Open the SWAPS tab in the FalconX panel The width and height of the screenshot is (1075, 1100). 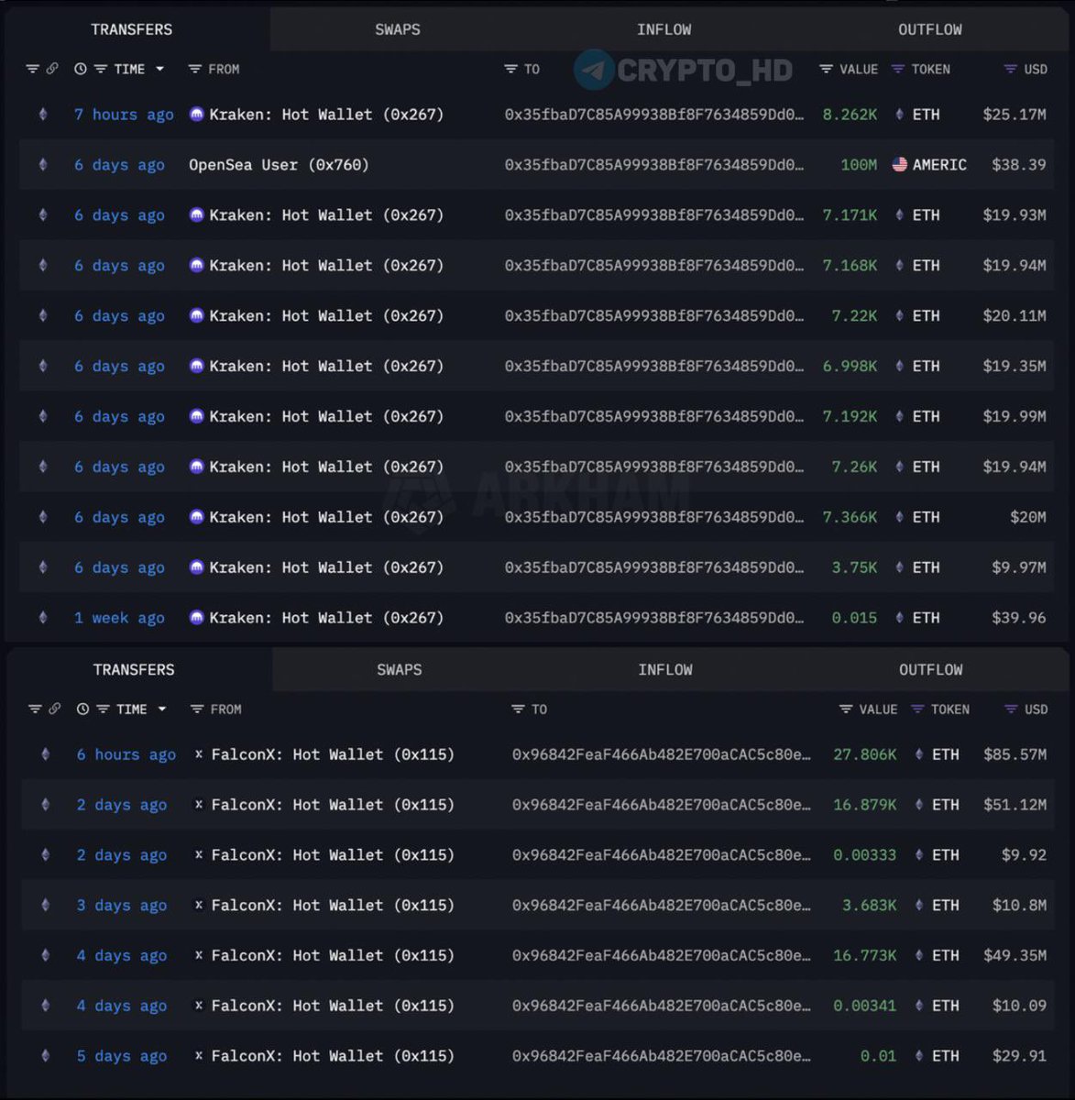click(x=400, y=669)
